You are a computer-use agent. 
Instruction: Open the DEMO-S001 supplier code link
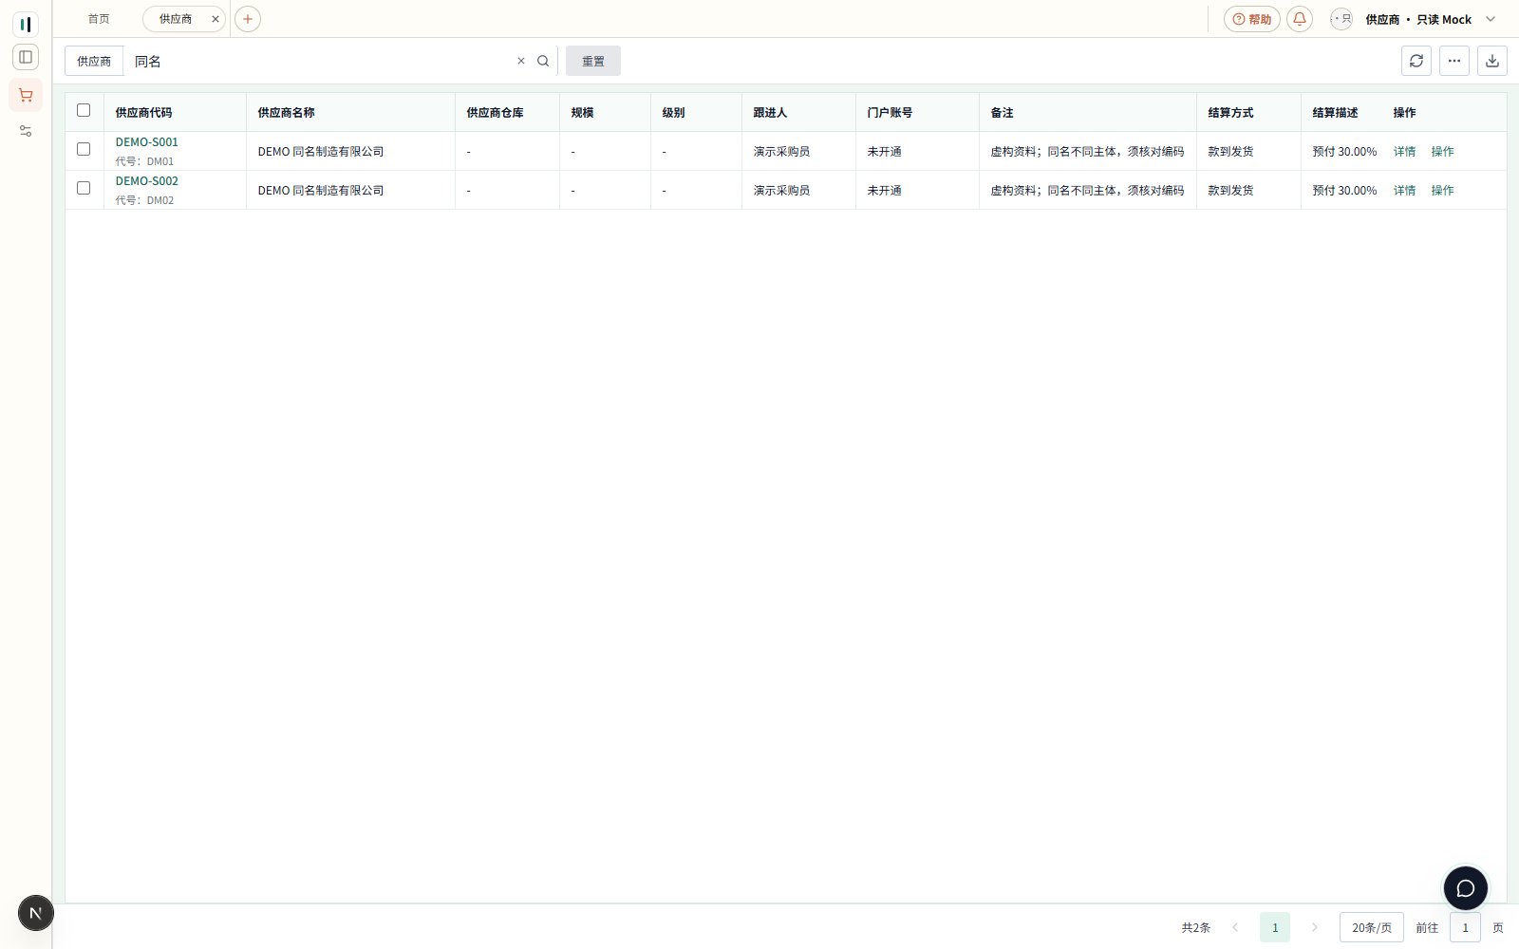(147, 142)
